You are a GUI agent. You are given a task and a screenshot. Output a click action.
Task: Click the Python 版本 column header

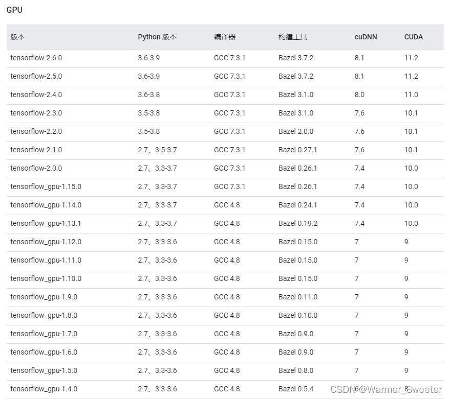(x=157, y=37)
